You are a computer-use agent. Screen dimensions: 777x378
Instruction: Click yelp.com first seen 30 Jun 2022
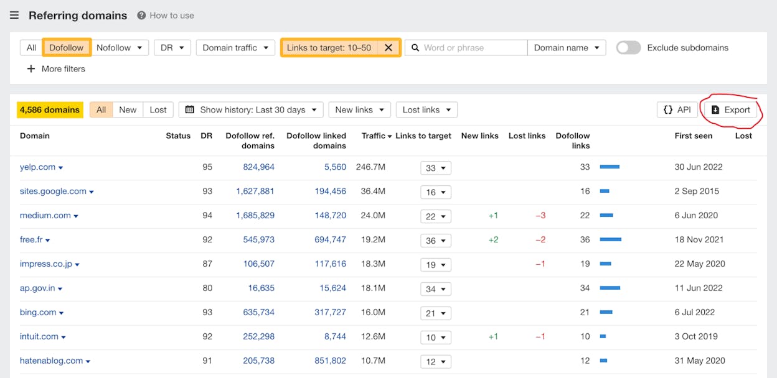(x=699, y=167)
